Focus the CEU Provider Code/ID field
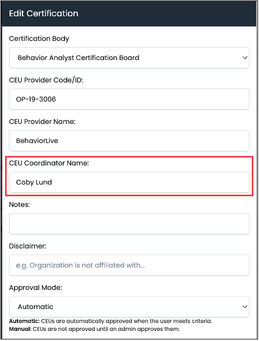The height and width of the screenshot is (341, 259). 129,99
